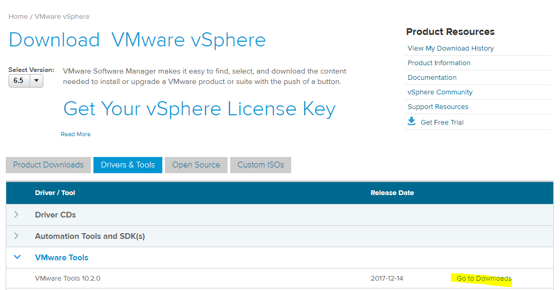Click the Download VMware vSphere heading
The image size is (560, 290).
[137, 40]
